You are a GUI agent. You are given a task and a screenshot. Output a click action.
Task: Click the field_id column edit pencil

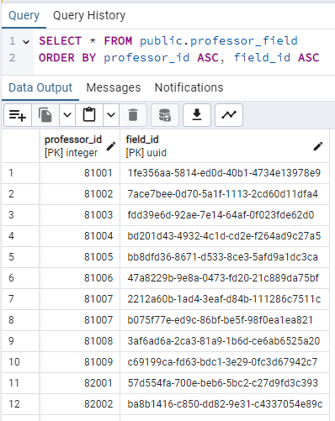click(x=318, y=146)
